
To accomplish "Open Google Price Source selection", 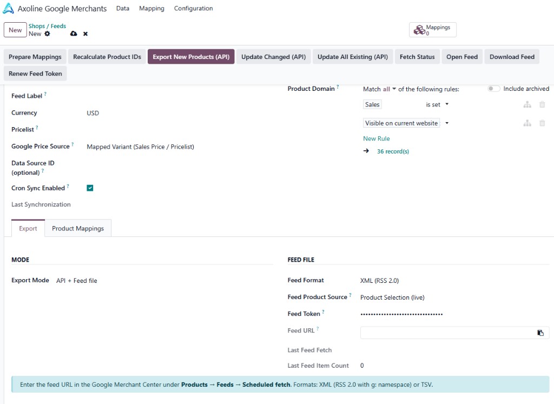I will [x=140, y=147].
